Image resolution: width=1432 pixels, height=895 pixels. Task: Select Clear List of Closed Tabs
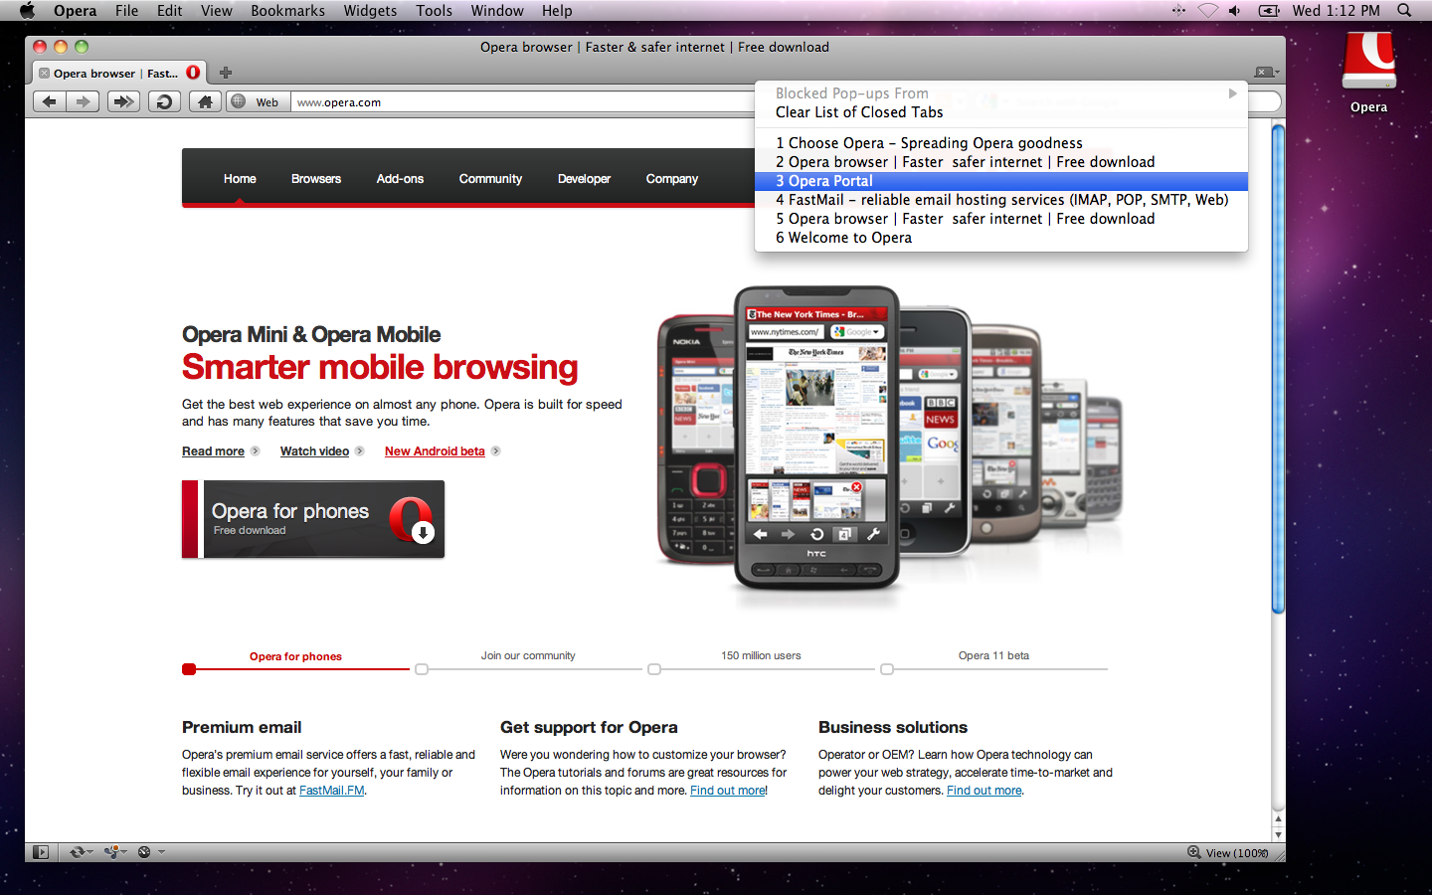coord(1001,112)
